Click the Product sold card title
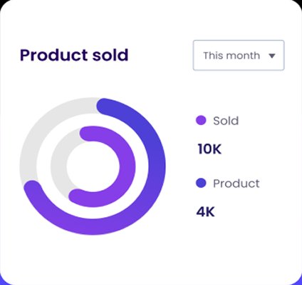302x285 pixels. point(74,55)
